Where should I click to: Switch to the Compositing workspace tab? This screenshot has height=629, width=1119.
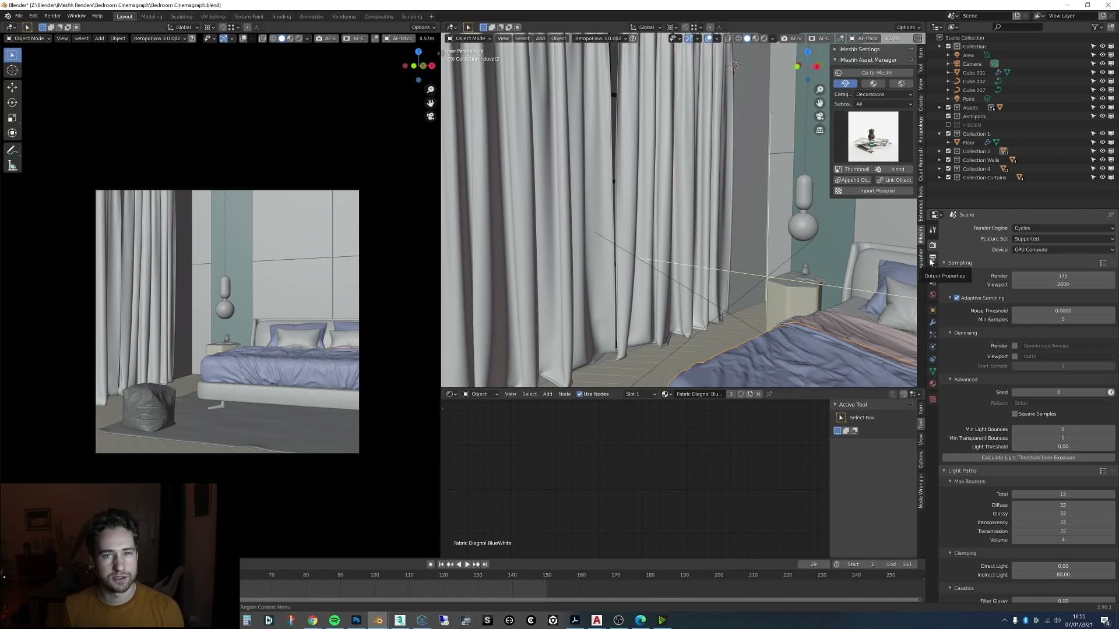point(379,16)
